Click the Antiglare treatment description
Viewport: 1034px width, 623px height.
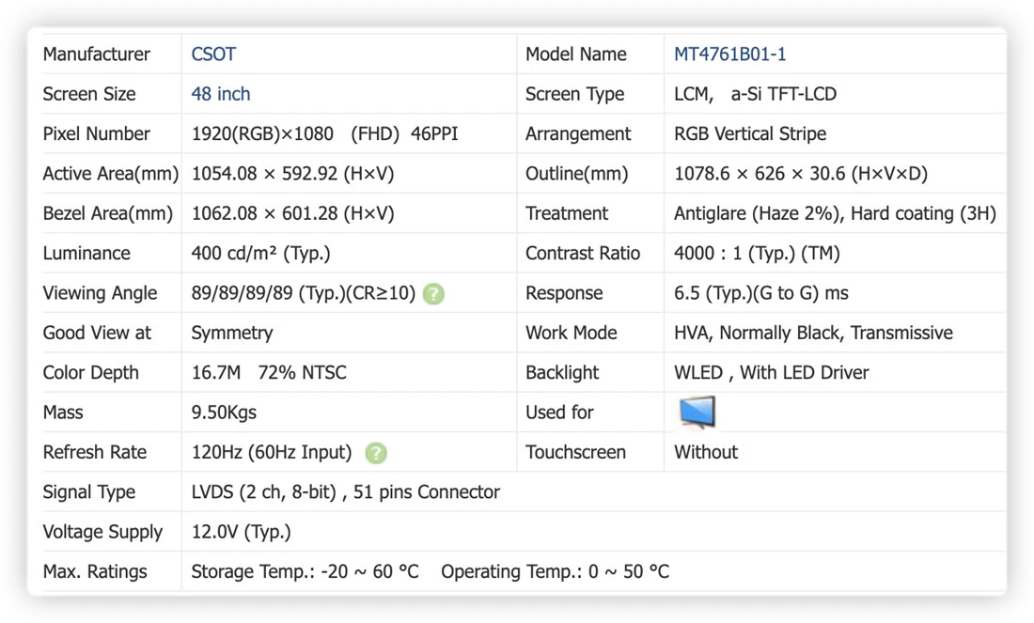(x=834, y=213)
